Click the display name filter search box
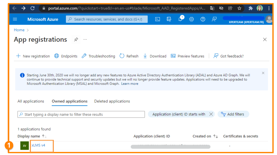Image resolution: width=277 pixels, height=155 pixels. tap(81, 114)
